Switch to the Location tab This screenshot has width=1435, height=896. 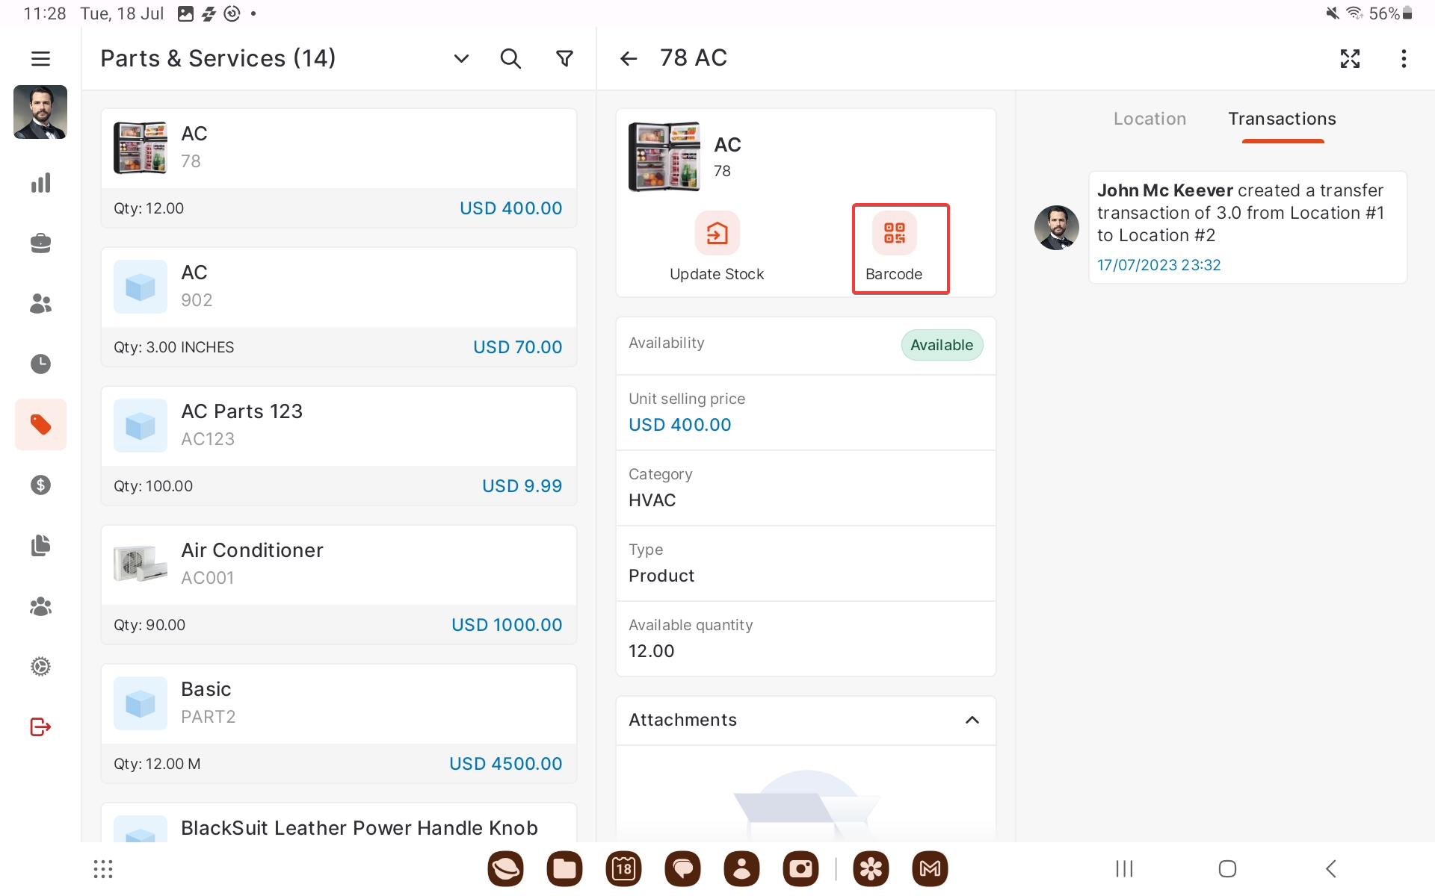click(1149, 119)
